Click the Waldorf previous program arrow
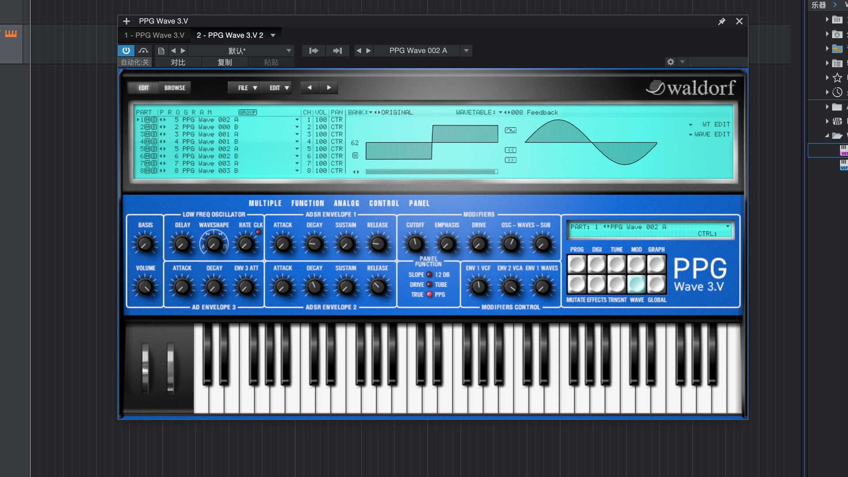The height and width of the screenshot is (477, 848). coord(310,87)
